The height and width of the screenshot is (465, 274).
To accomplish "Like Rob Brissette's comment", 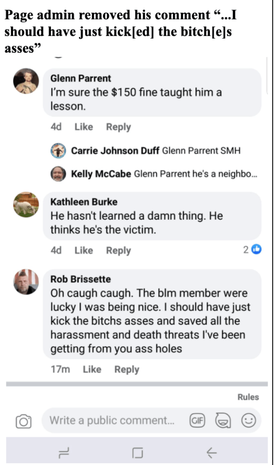I will [x=92, y=369].
